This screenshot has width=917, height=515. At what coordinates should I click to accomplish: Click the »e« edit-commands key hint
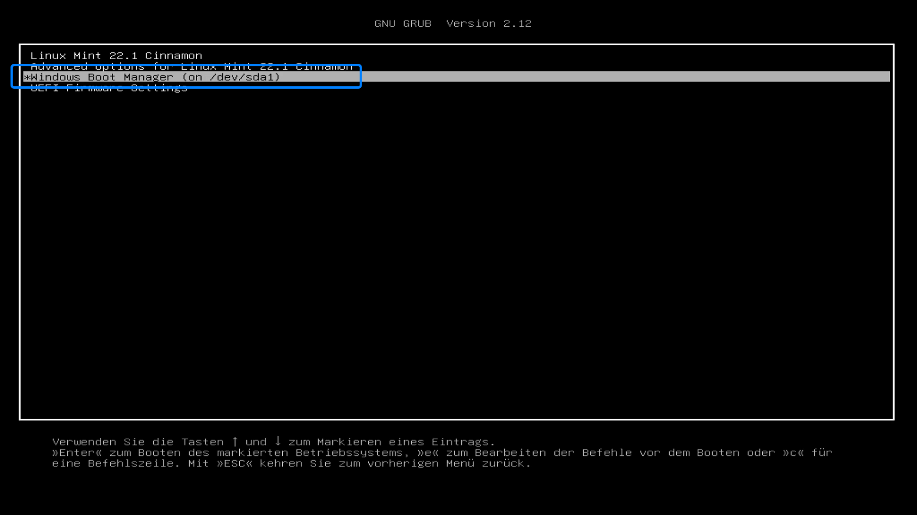427,453
